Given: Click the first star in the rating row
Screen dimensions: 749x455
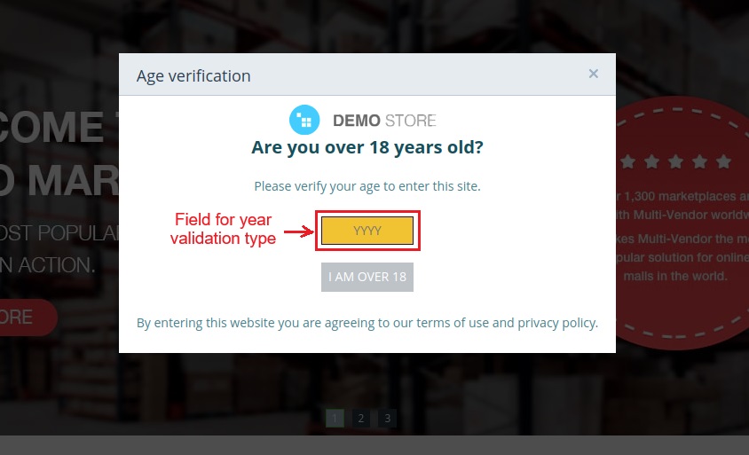Looking at the screenshot, I should [x=628, y=161].
